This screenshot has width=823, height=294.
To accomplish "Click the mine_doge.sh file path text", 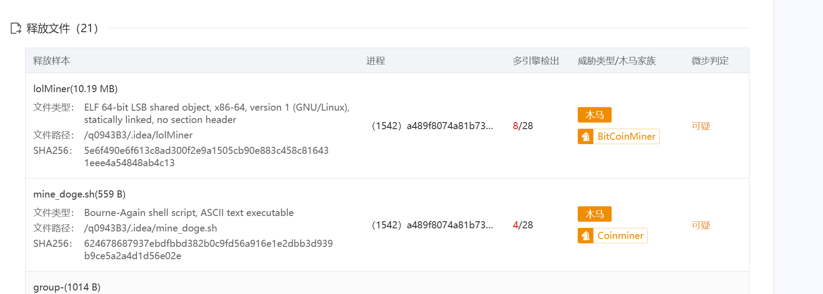I will click(x=150, y=228).
